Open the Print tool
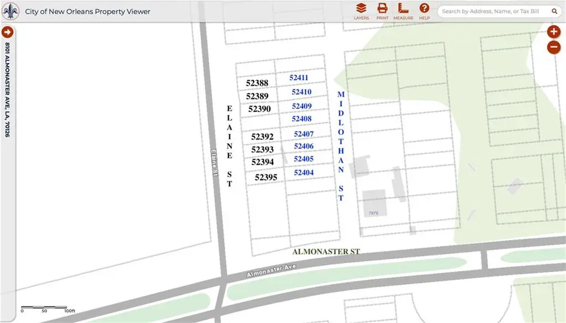Image resolution: width=566 pixels, height=323 pixels. click(x=382, y=11)
